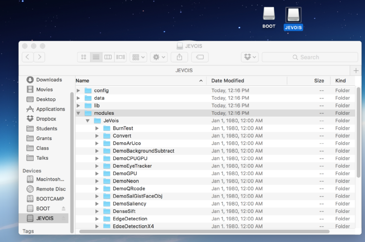Select the DemoNeon folder row
The width and height of the screenshot is (365, 242).
(215, 181)
